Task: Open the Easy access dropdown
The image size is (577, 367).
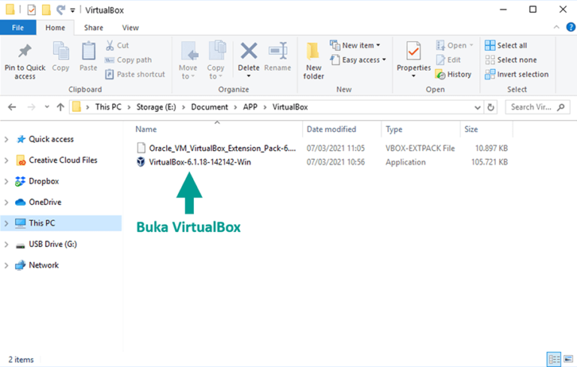Action: click(x=358, y=59)
